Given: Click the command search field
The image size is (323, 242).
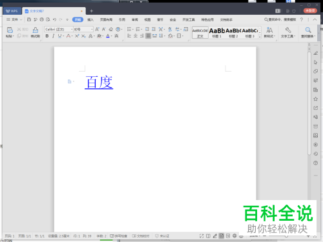Looking at the screenshot, I should (x=280, y=19).
